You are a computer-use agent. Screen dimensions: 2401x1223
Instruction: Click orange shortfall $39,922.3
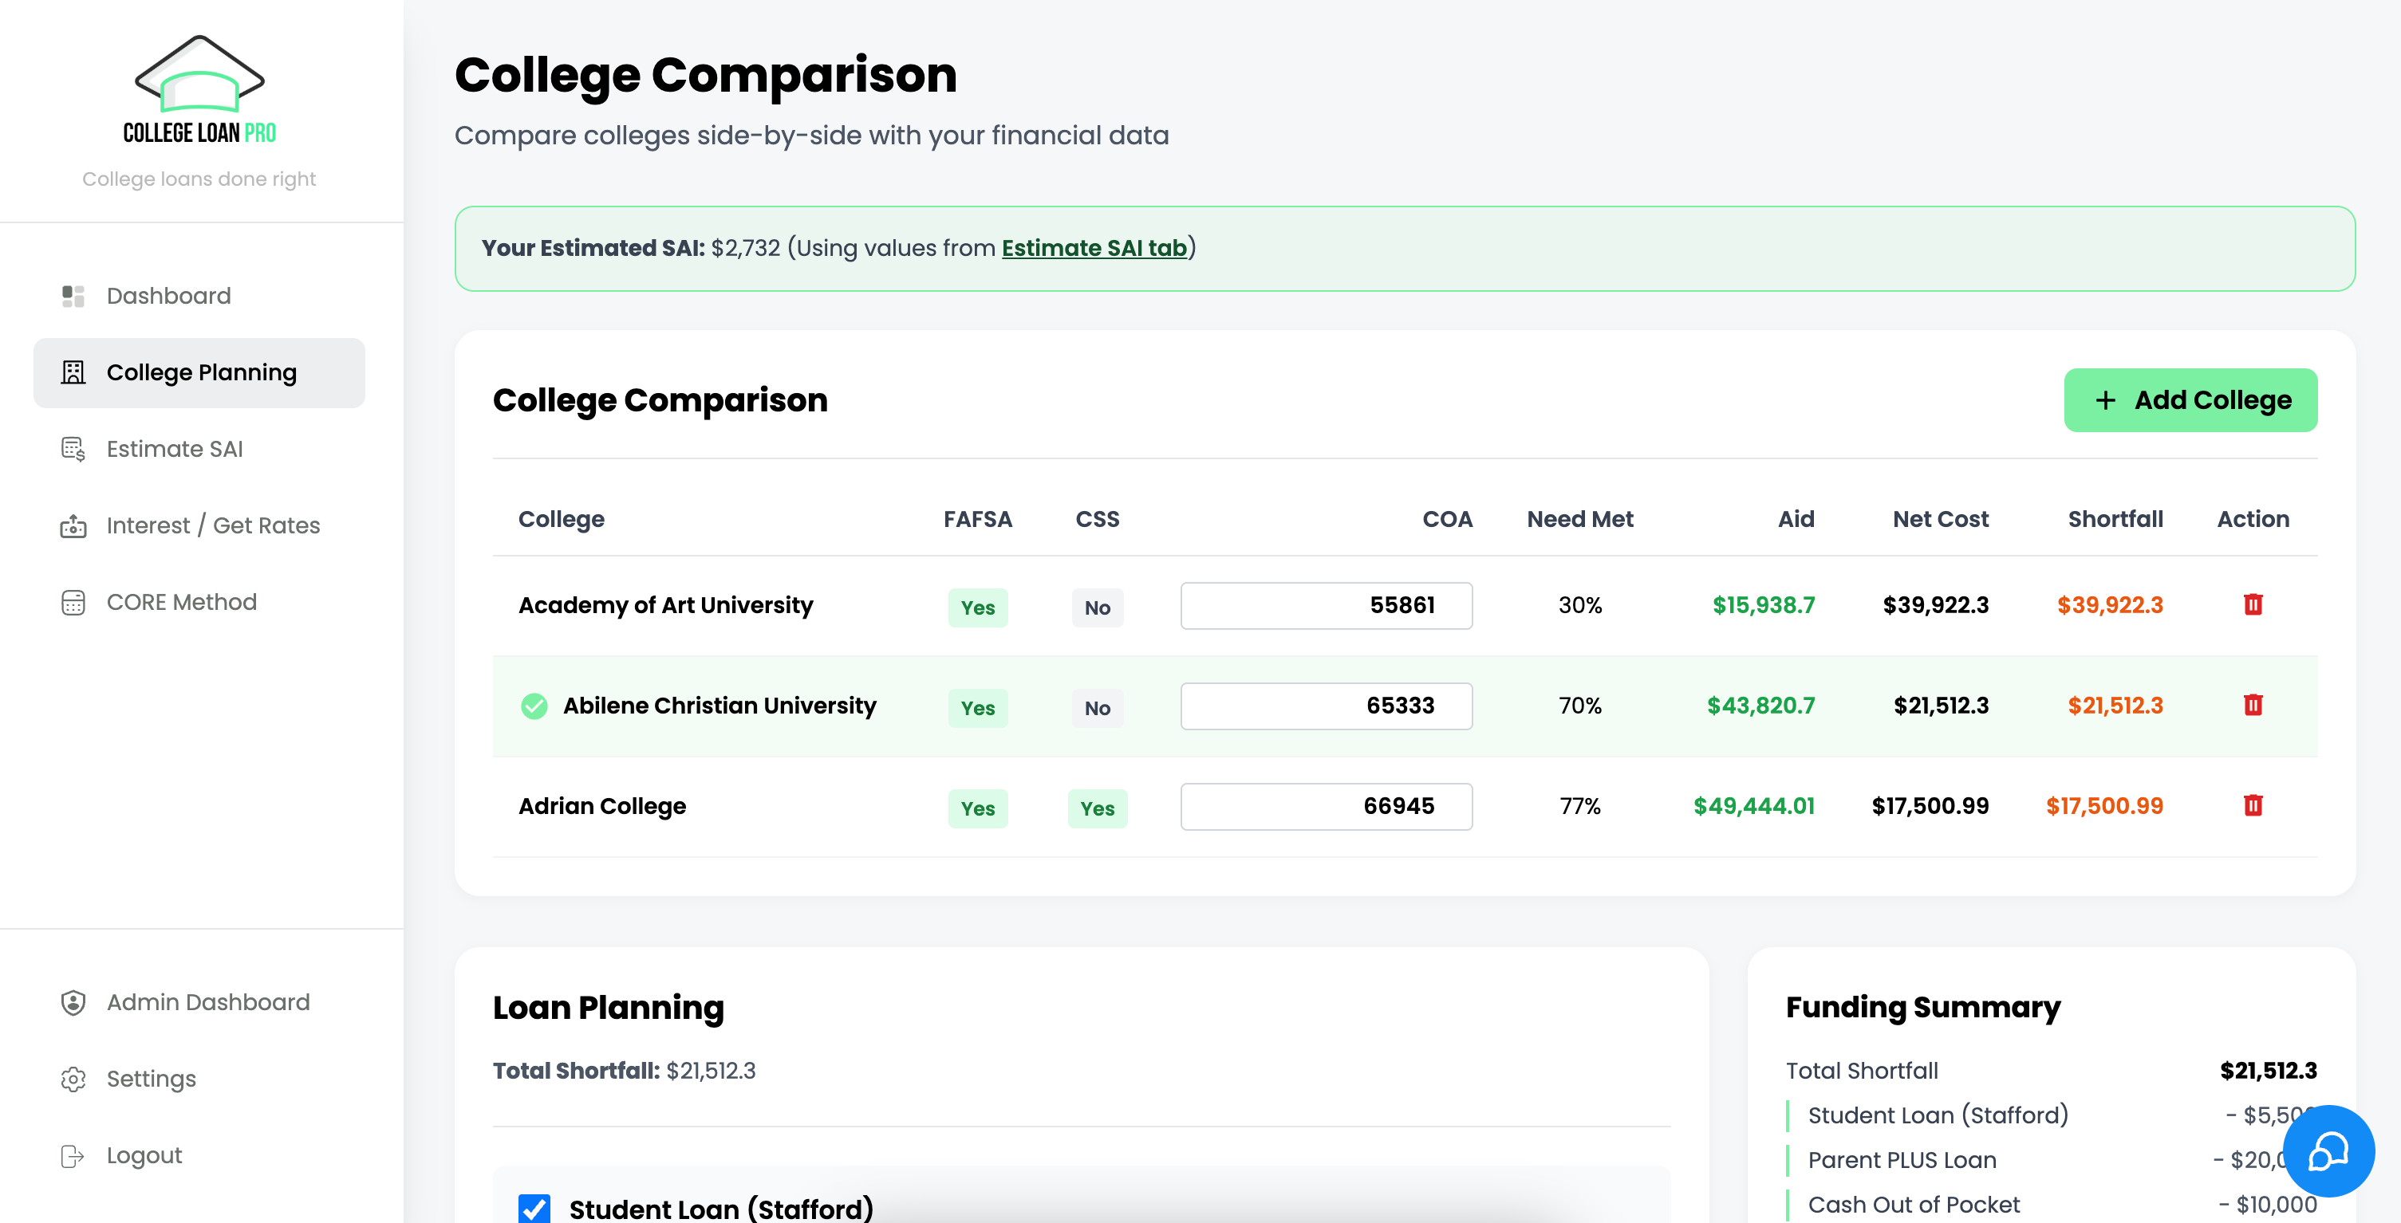(2110, 605)
